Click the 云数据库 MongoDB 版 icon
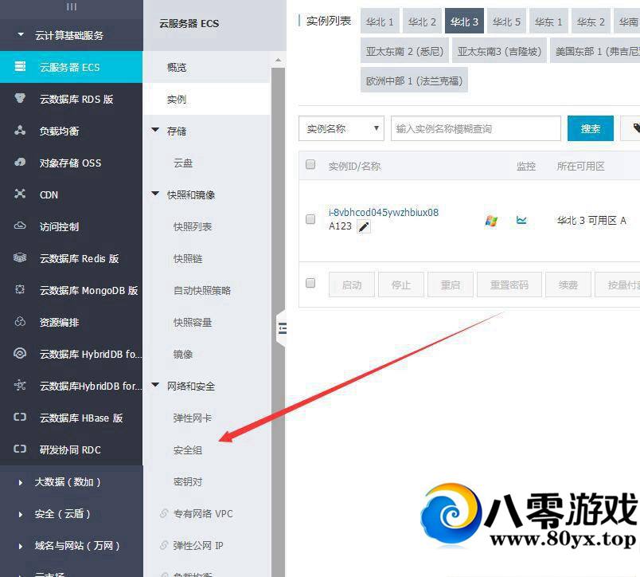640x577 pixels. [x=20, y=289]
